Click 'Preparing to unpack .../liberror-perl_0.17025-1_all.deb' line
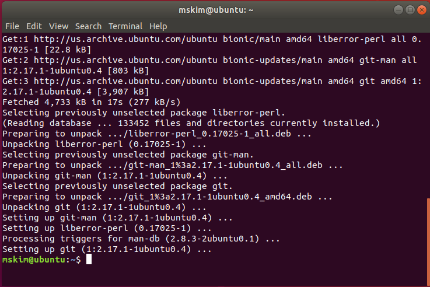Screen dimensions: 430x287 pyautogui.click(x=157, y=134)
